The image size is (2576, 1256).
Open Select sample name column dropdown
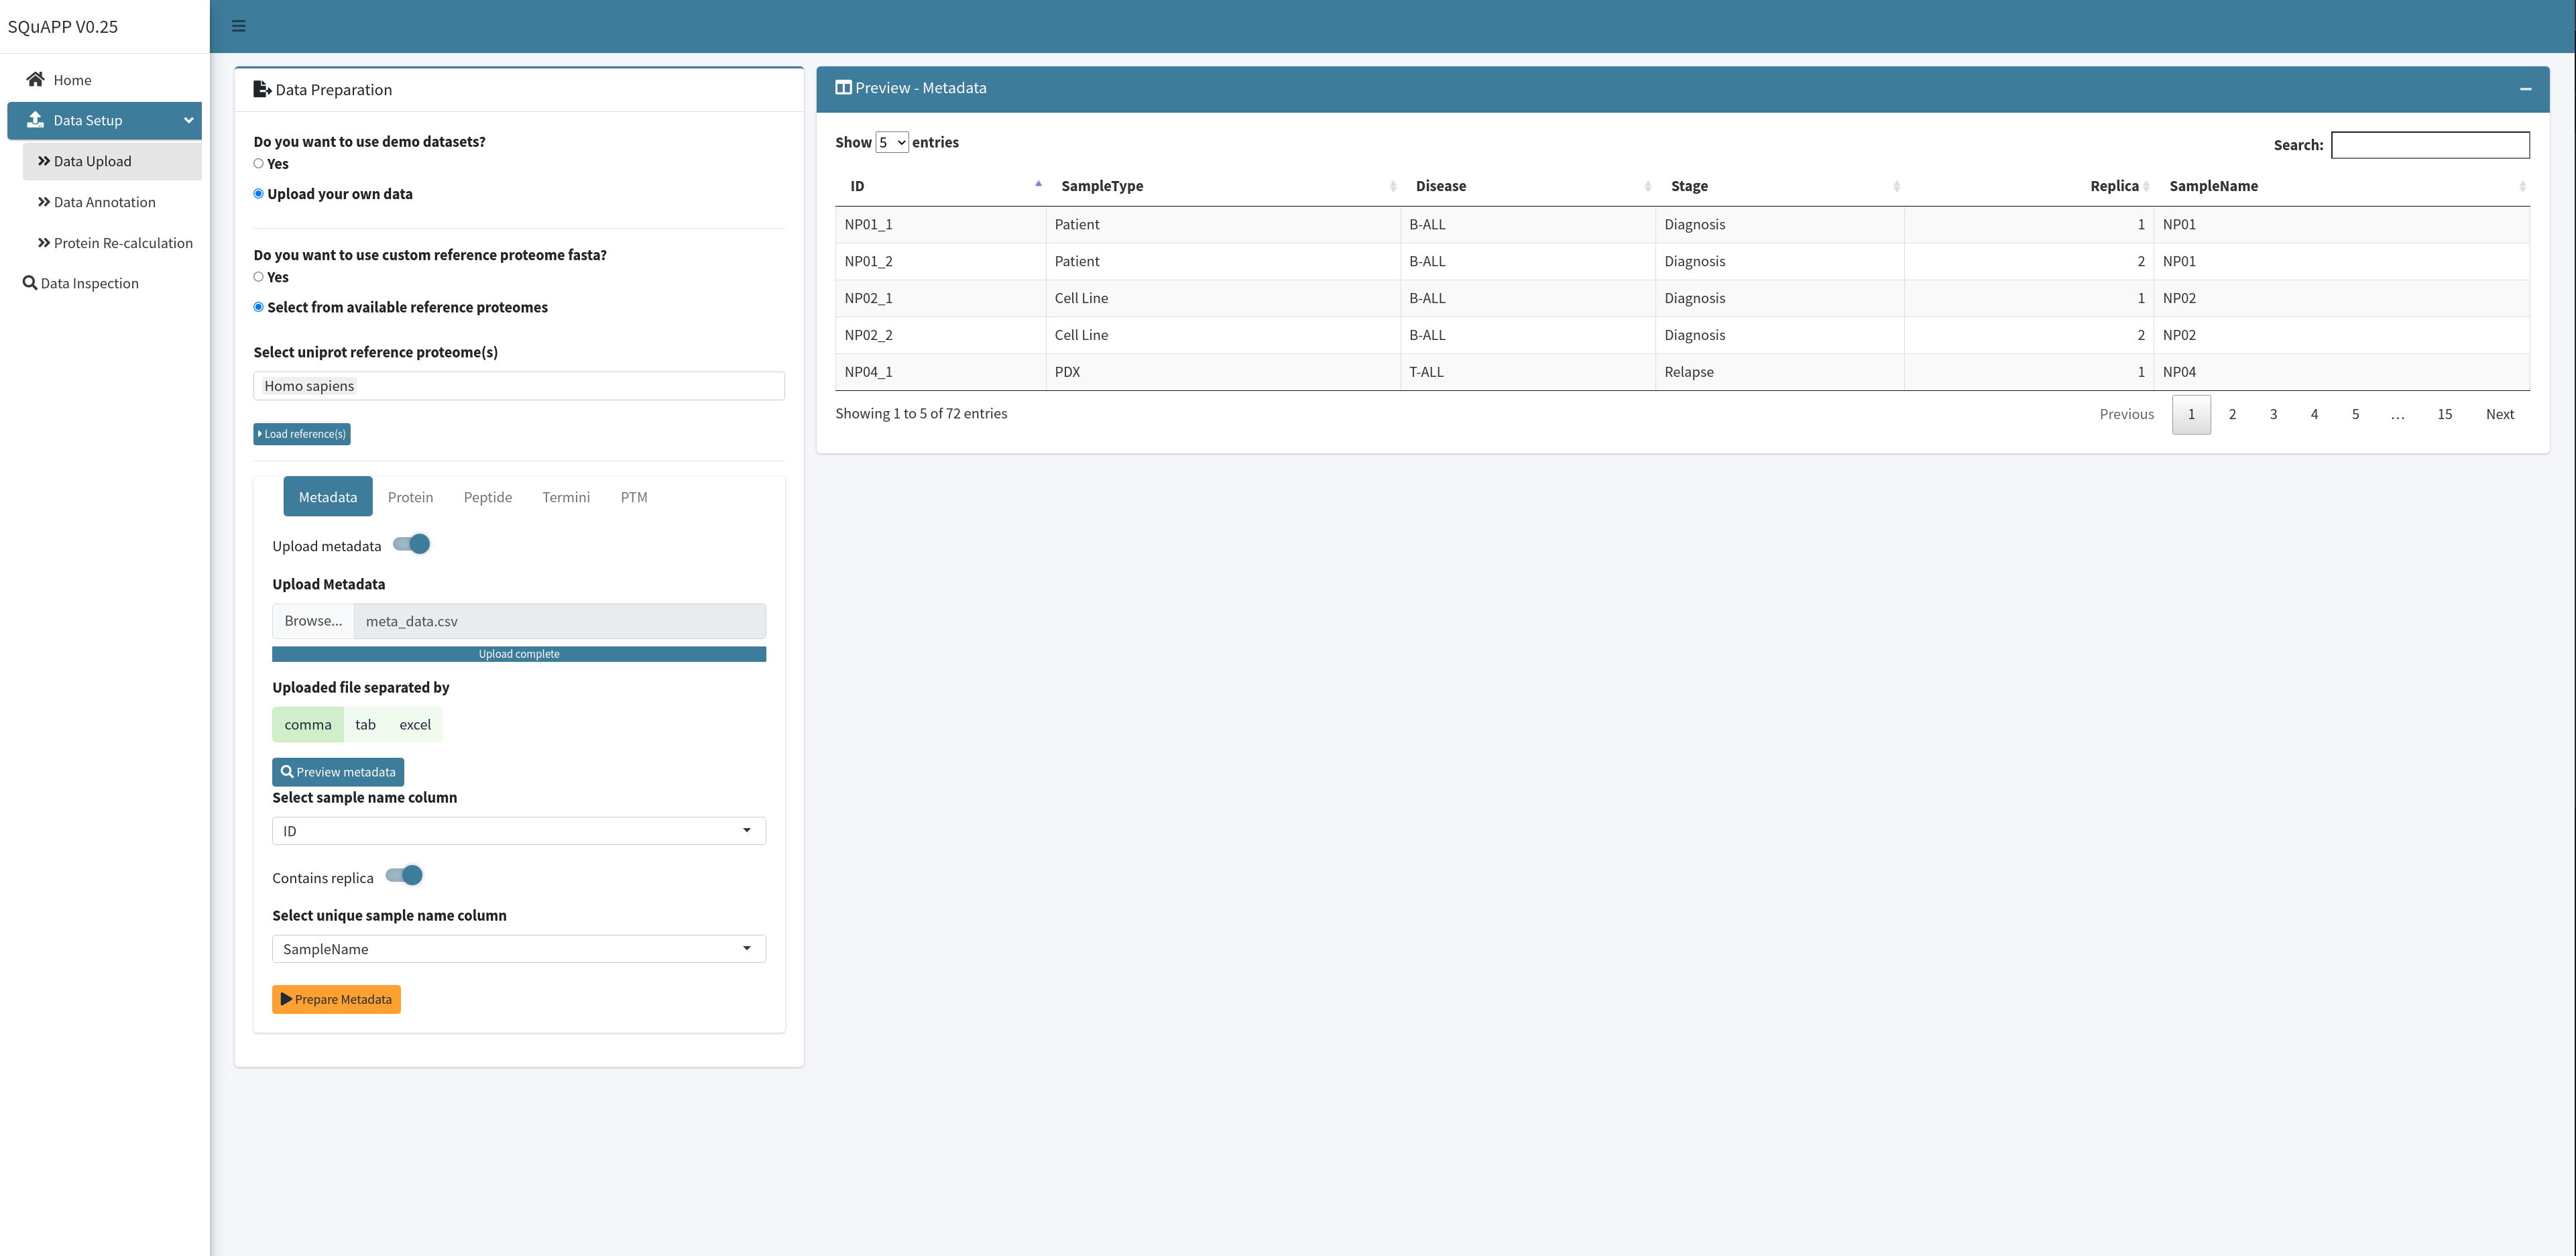[518, 831]
